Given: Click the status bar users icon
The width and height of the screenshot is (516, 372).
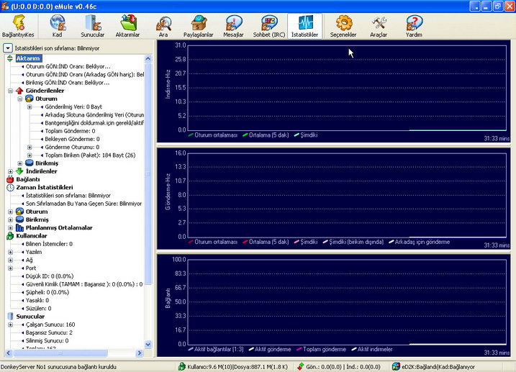Looking at the screenshot, I should coord(181,366).
